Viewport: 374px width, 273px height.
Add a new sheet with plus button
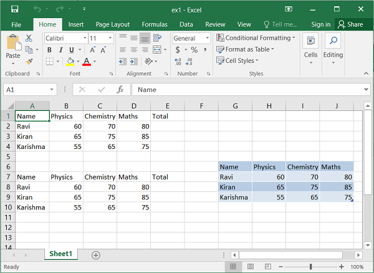(96, 255)
